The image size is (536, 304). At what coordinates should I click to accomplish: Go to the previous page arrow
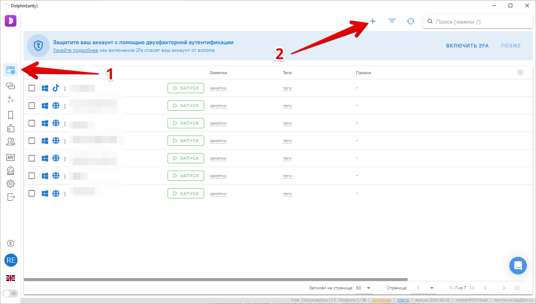[x=486, y=288]
